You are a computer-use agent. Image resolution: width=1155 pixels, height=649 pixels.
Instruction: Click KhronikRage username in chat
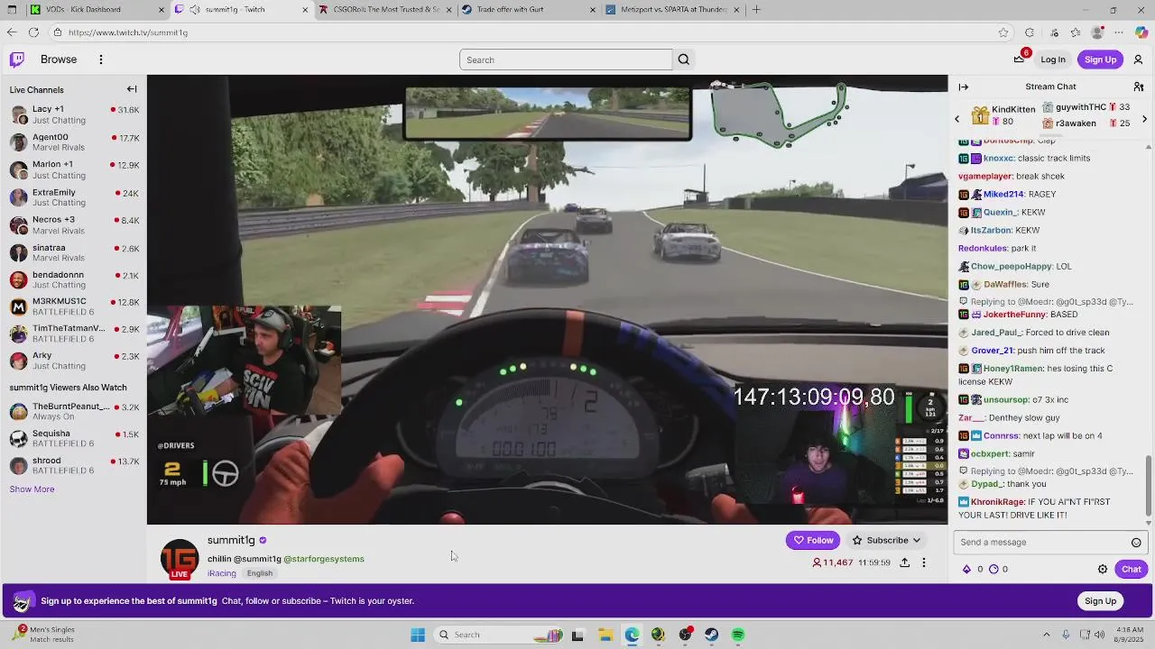[998, 502]
